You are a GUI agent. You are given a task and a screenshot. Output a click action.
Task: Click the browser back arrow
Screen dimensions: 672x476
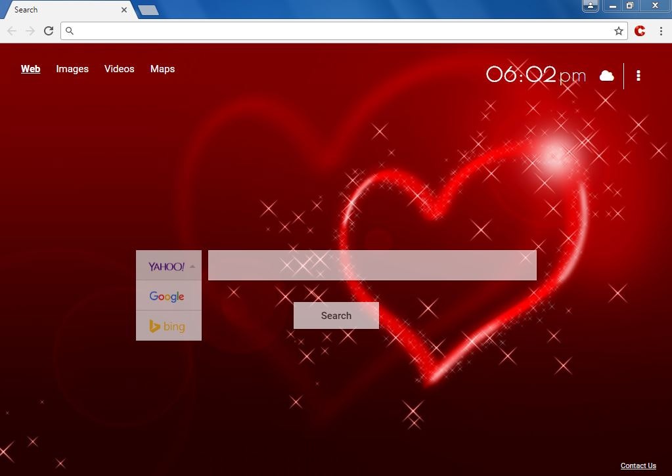point(12,31)
